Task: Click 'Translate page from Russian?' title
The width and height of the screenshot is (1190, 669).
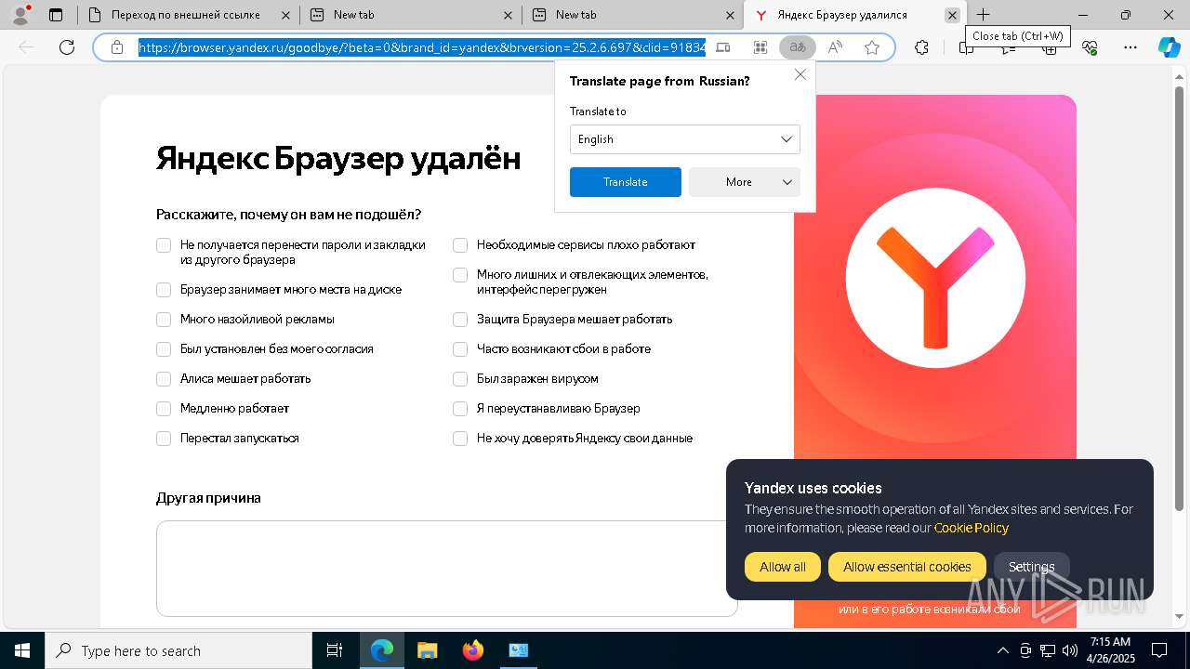Action: pos(659,81)
